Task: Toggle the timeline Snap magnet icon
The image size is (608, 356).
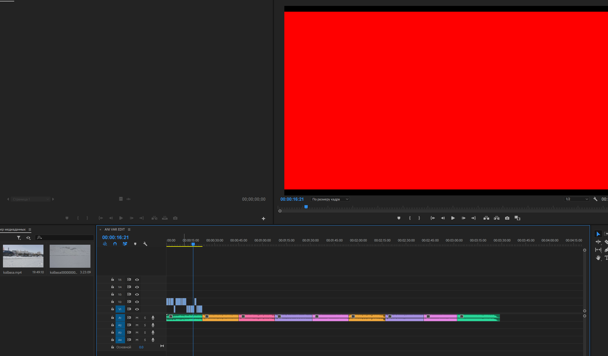Action: 115,244
